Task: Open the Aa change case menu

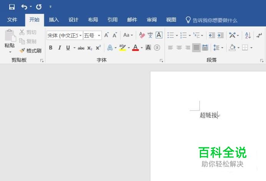Action: 128,35
